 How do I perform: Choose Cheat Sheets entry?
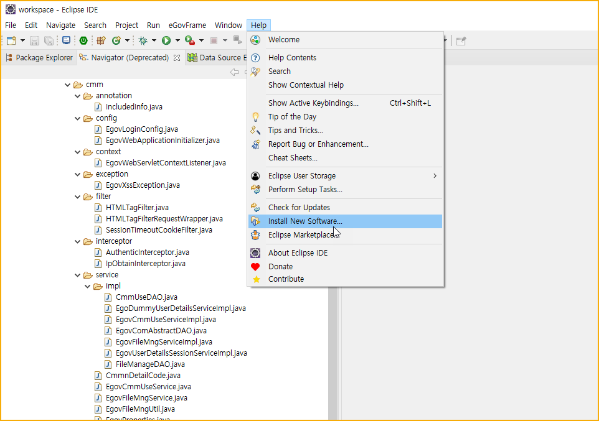(346, 158)
